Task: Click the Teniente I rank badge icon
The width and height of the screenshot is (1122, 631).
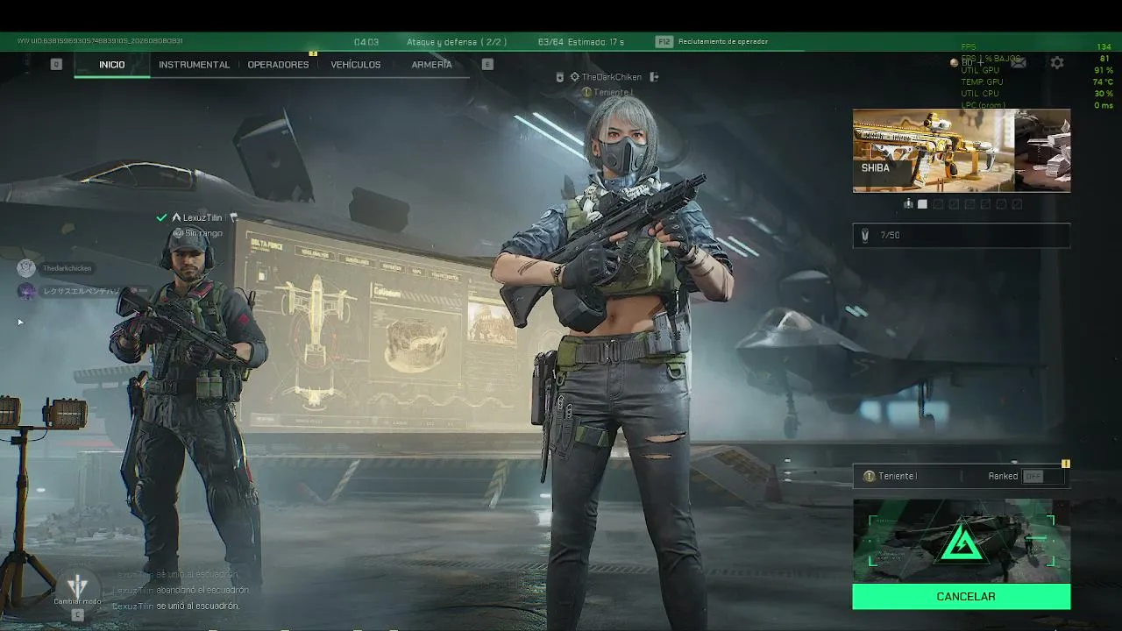Action: [870, 476]
